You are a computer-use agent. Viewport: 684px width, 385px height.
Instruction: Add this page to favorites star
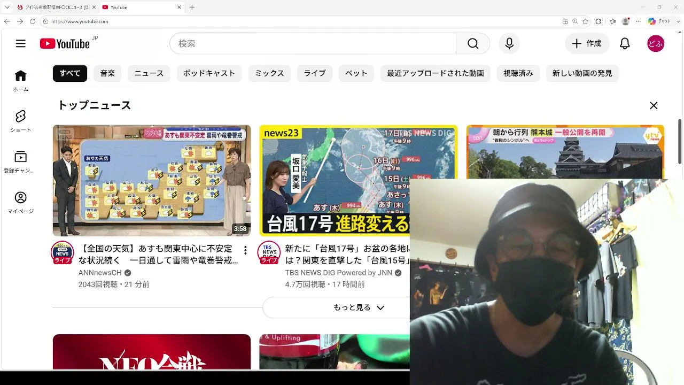point(586,21)
